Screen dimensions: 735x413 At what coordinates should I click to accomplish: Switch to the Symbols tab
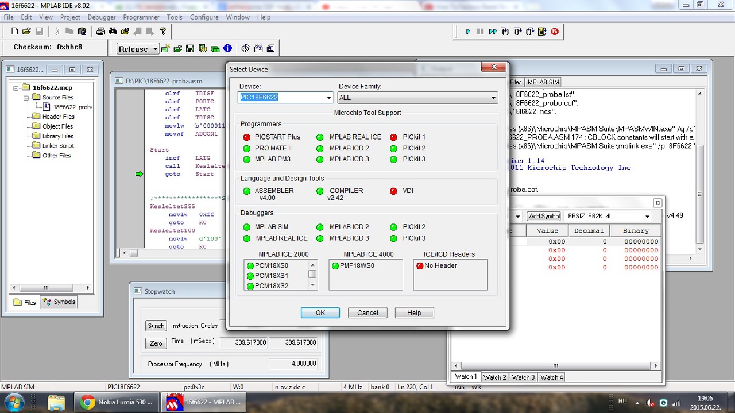click(x=59, y=302)
